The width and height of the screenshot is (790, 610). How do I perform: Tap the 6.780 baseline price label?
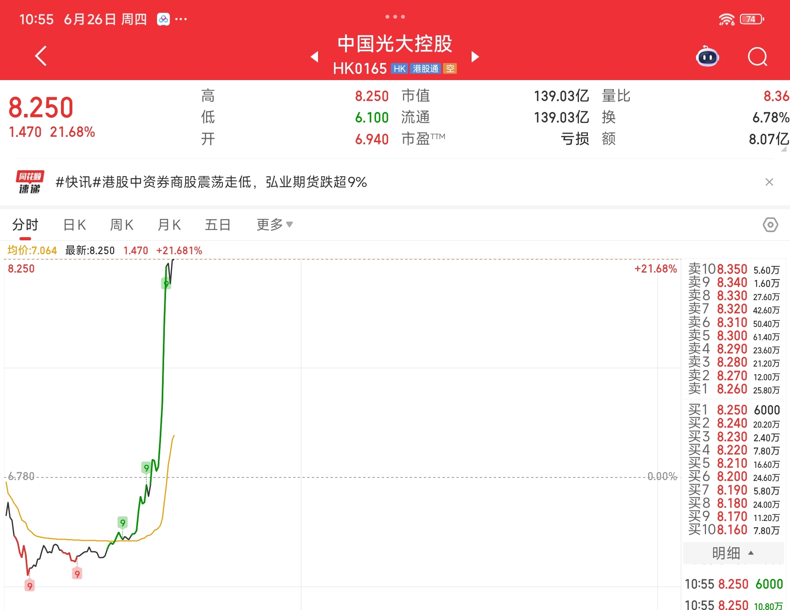(21, 476)
